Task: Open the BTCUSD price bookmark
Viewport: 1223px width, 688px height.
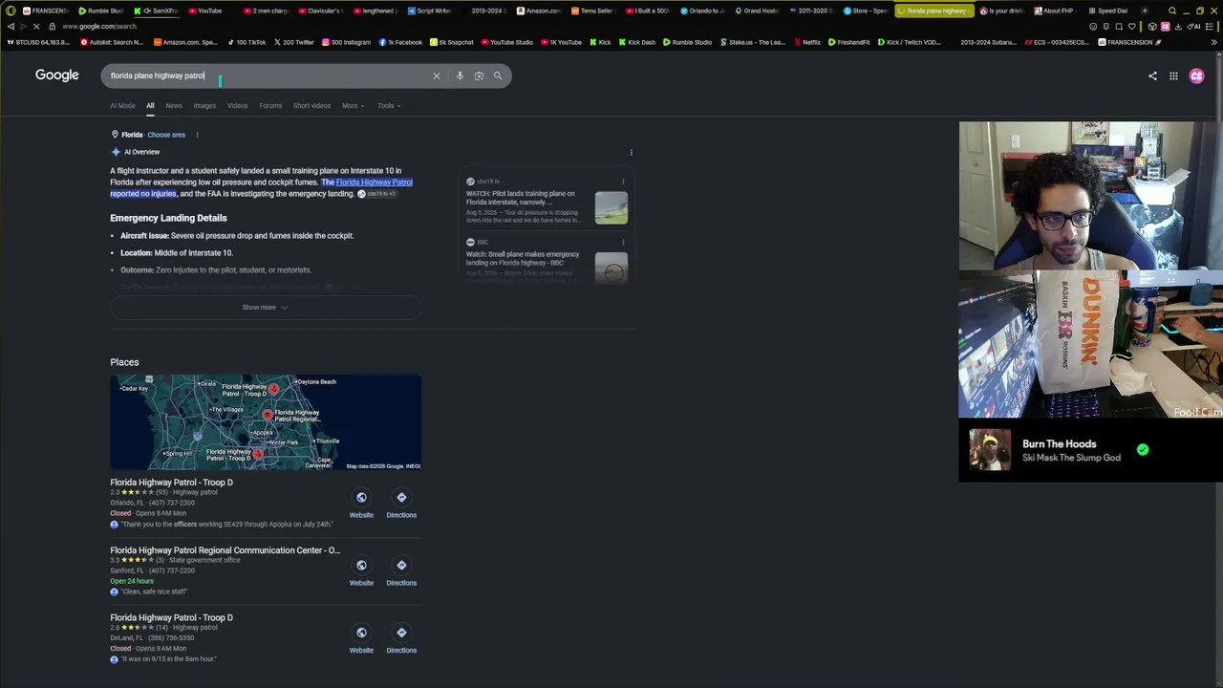Action: click(x=38, y=42)
